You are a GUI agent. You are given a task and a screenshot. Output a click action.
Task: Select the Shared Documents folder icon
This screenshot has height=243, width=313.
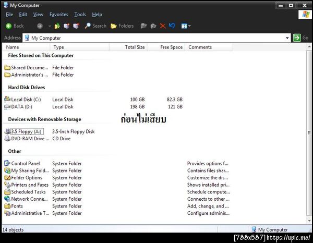coord(7,68)
